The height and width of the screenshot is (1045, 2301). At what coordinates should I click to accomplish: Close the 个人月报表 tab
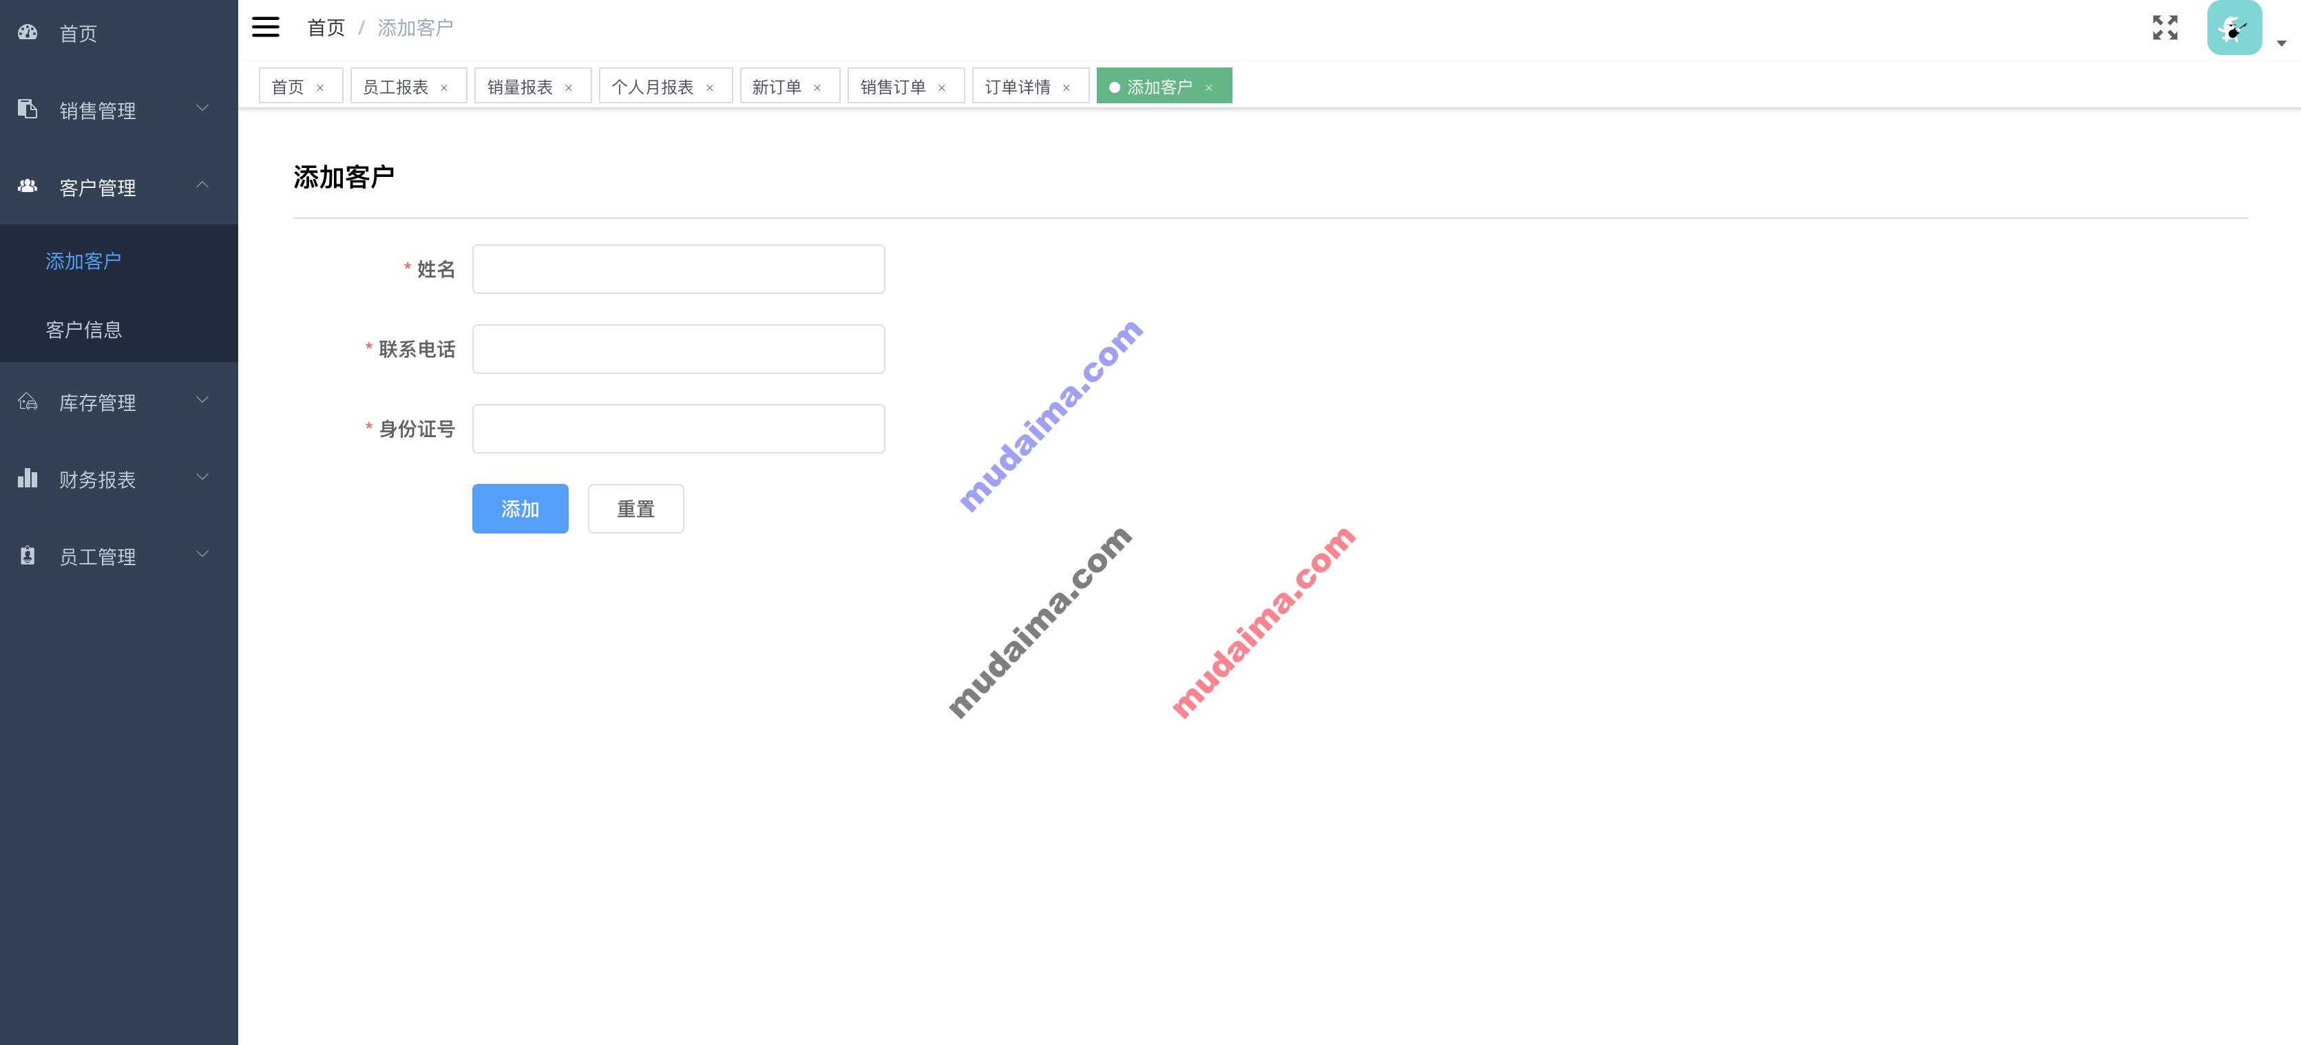(710, 87)
